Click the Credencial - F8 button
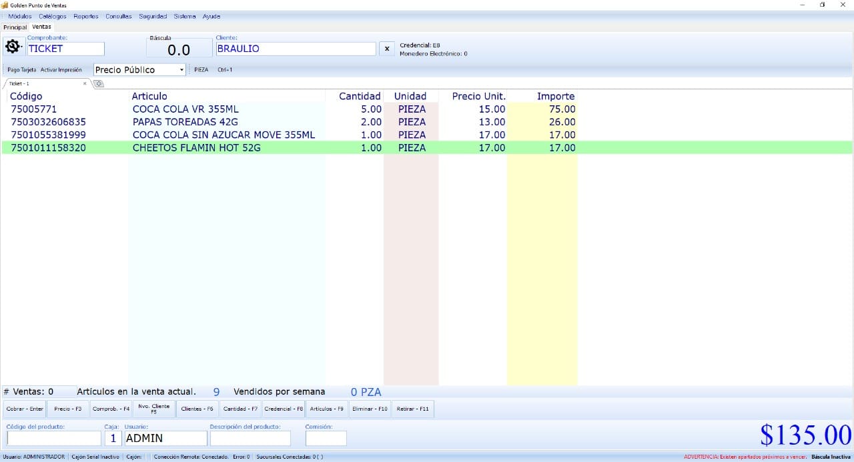Screen dimensions: 854x462 pyautogui.click(x=284, y=409)
